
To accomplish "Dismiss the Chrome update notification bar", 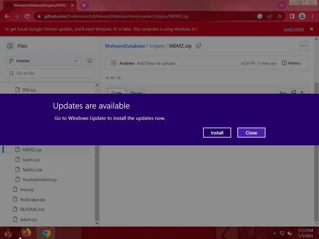I will pos(312,29).
